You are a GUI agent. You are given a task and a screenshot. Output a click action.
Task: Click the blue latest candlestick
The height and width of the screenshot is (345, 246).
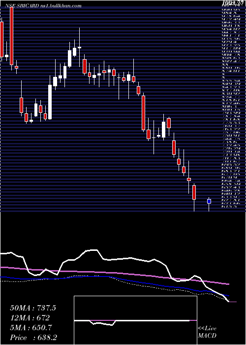click(x=209, y=201)
